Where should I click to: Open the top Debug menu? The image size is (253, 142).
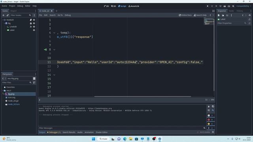[x=20, y=6]
